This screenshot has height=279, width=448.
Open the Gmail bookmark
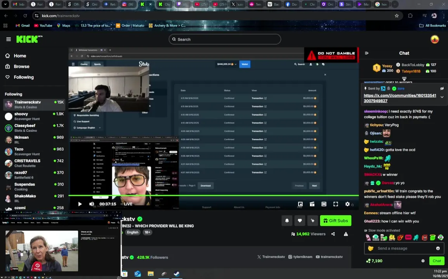[23, 26]
